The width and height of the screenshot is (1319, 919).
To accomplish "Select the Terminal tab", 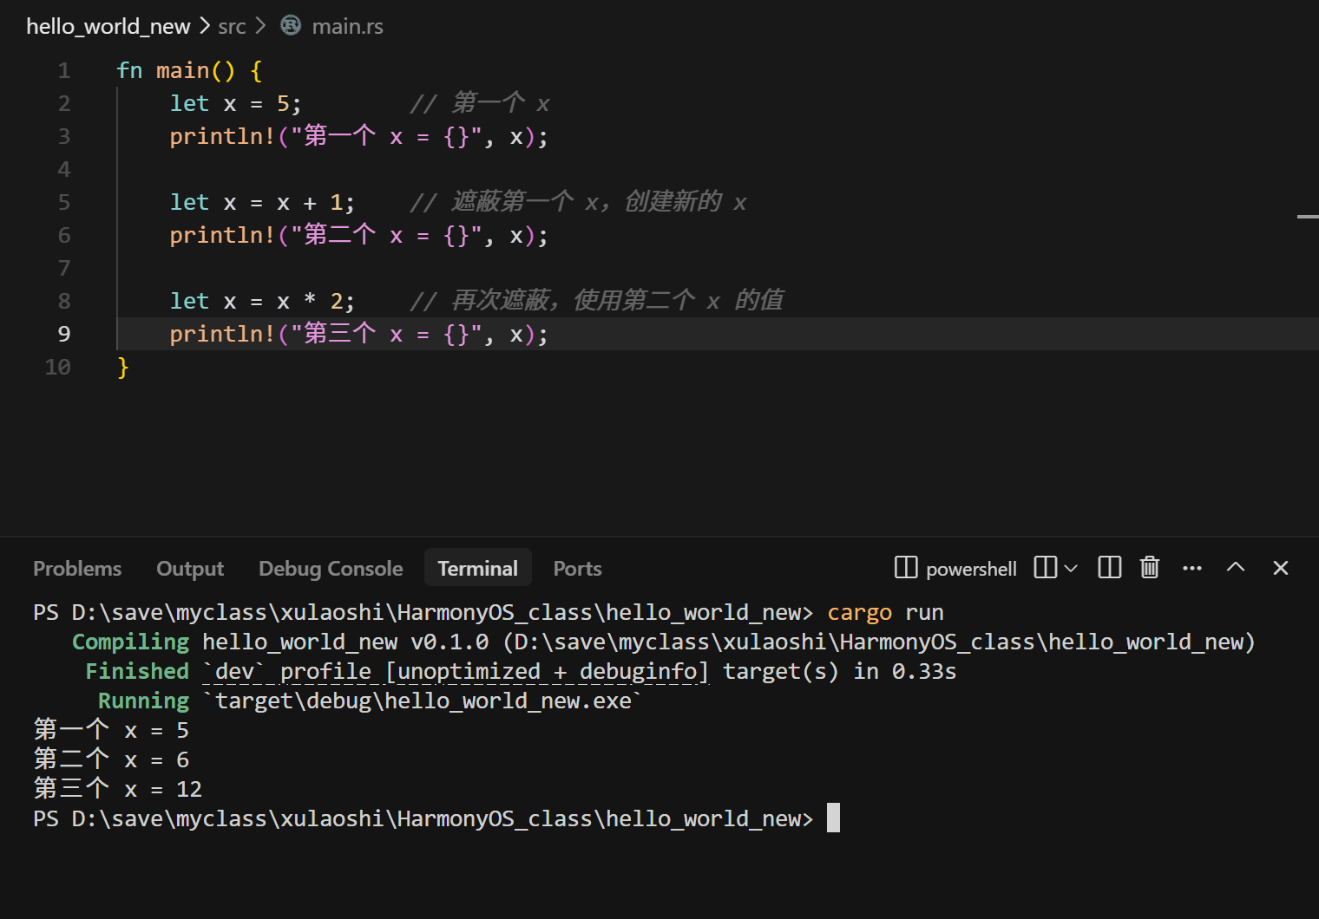I will [477, 568].
